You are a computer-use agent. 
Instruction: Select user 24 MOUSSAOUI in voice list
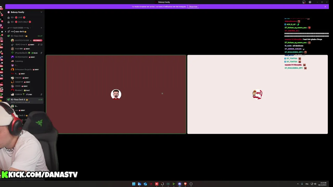point(27,57)
